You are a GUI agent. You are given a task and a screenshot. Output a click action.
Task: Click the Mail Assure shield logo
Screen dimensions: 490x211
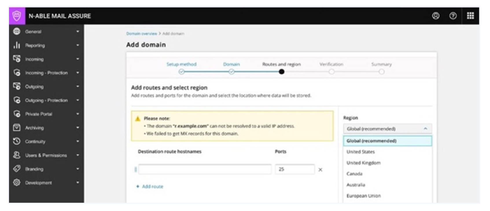coord(17,16)
